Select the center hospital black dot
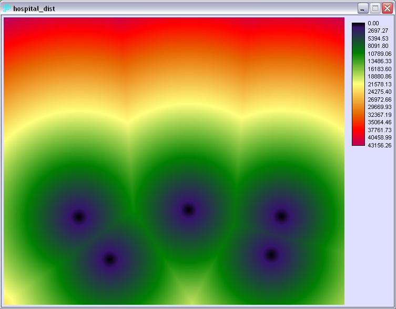Image resolution: width=396 pixels, height=309 pixels. (x=188, y=210)
